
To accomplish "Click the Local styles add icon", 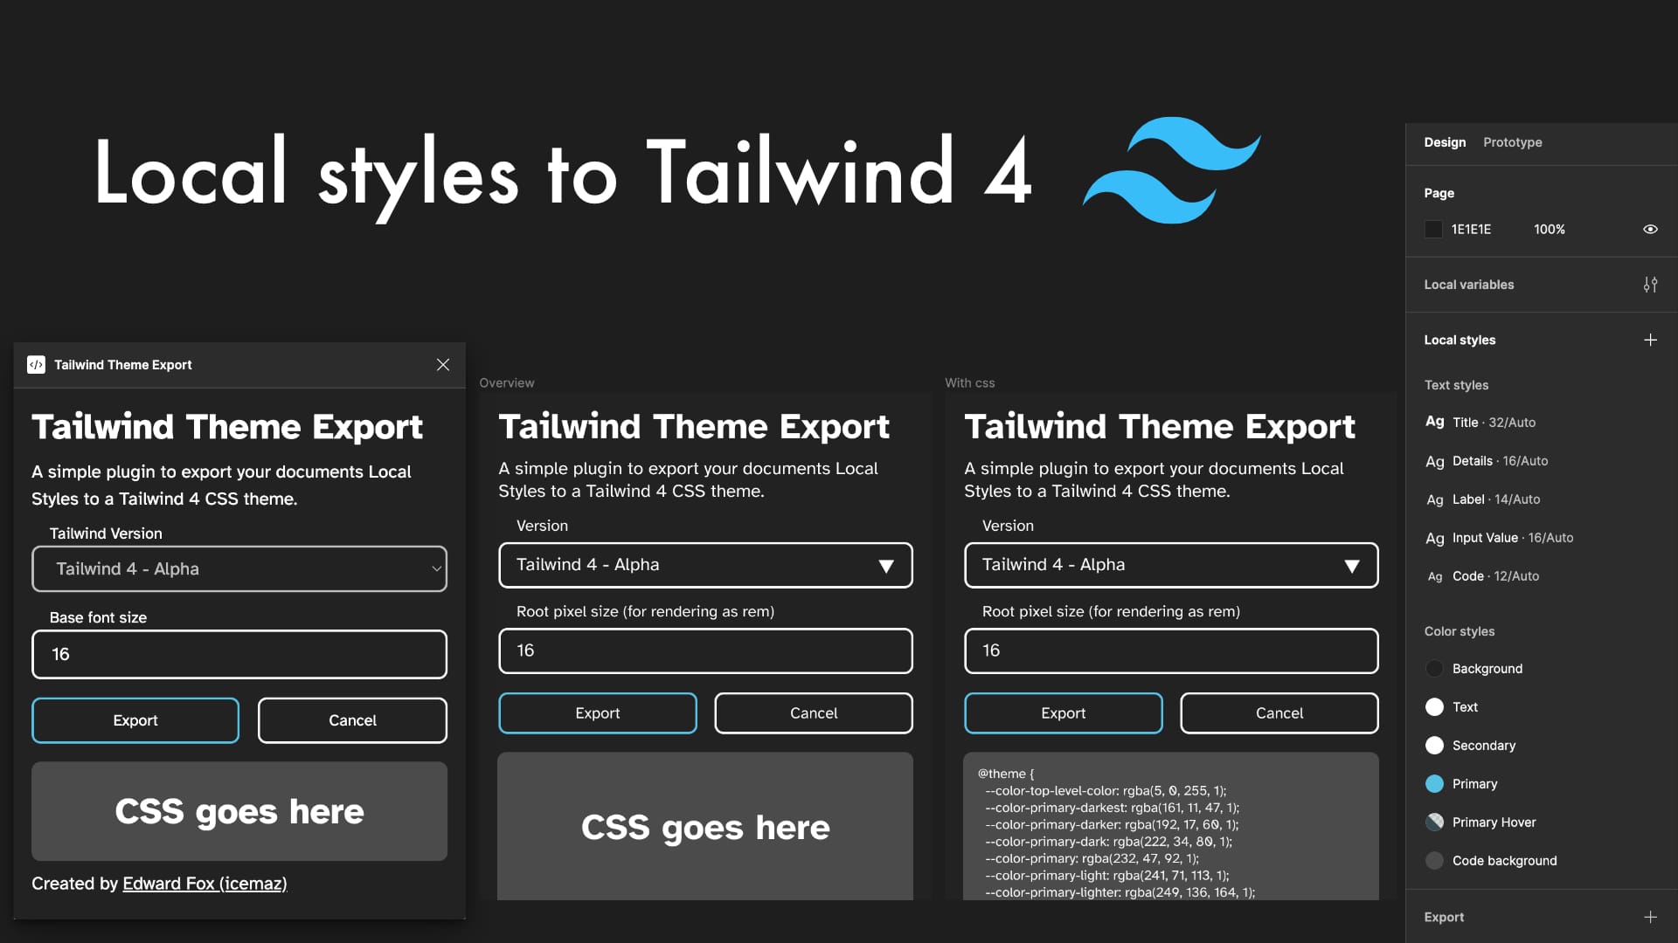I will [1650, 340].
